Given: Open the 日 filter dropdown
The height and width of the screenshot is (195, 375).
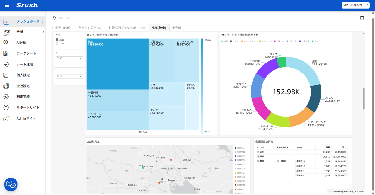Looking at the screenshot, I should 69,77.
